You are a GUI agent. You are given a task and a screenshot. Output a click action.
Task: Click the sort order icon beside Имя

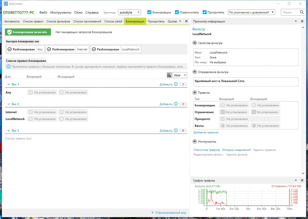coord(169,75)
